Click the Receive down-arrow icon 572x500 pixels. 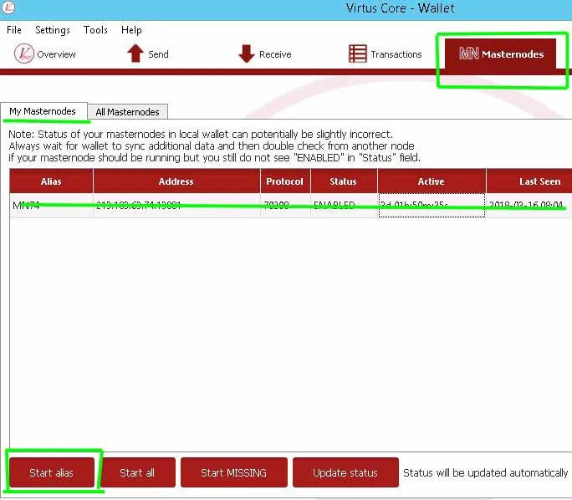(247, 54)
